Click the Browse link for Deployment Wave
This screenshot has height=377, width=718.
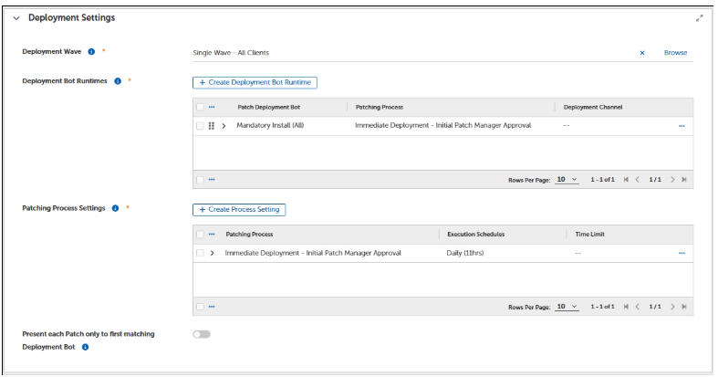(x=675, y=53)
